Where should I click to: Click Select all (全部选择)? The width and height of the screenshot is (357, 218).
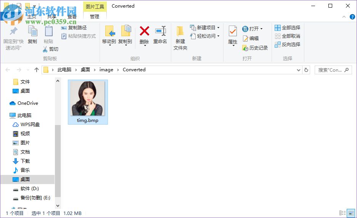click(287, 28)
